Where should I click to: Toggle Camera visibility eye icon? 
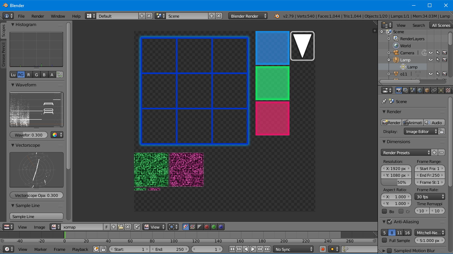pos(431,53)
